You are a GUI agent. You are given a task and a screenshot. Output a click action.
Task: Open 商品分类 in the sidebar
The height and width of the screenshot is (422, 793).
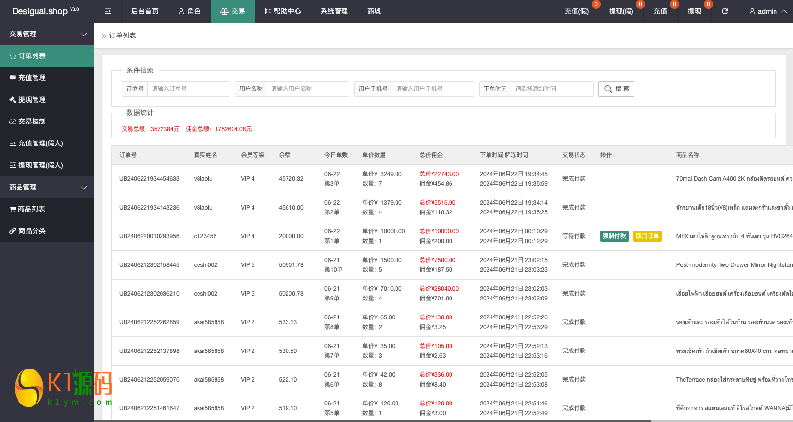[47, 231]
